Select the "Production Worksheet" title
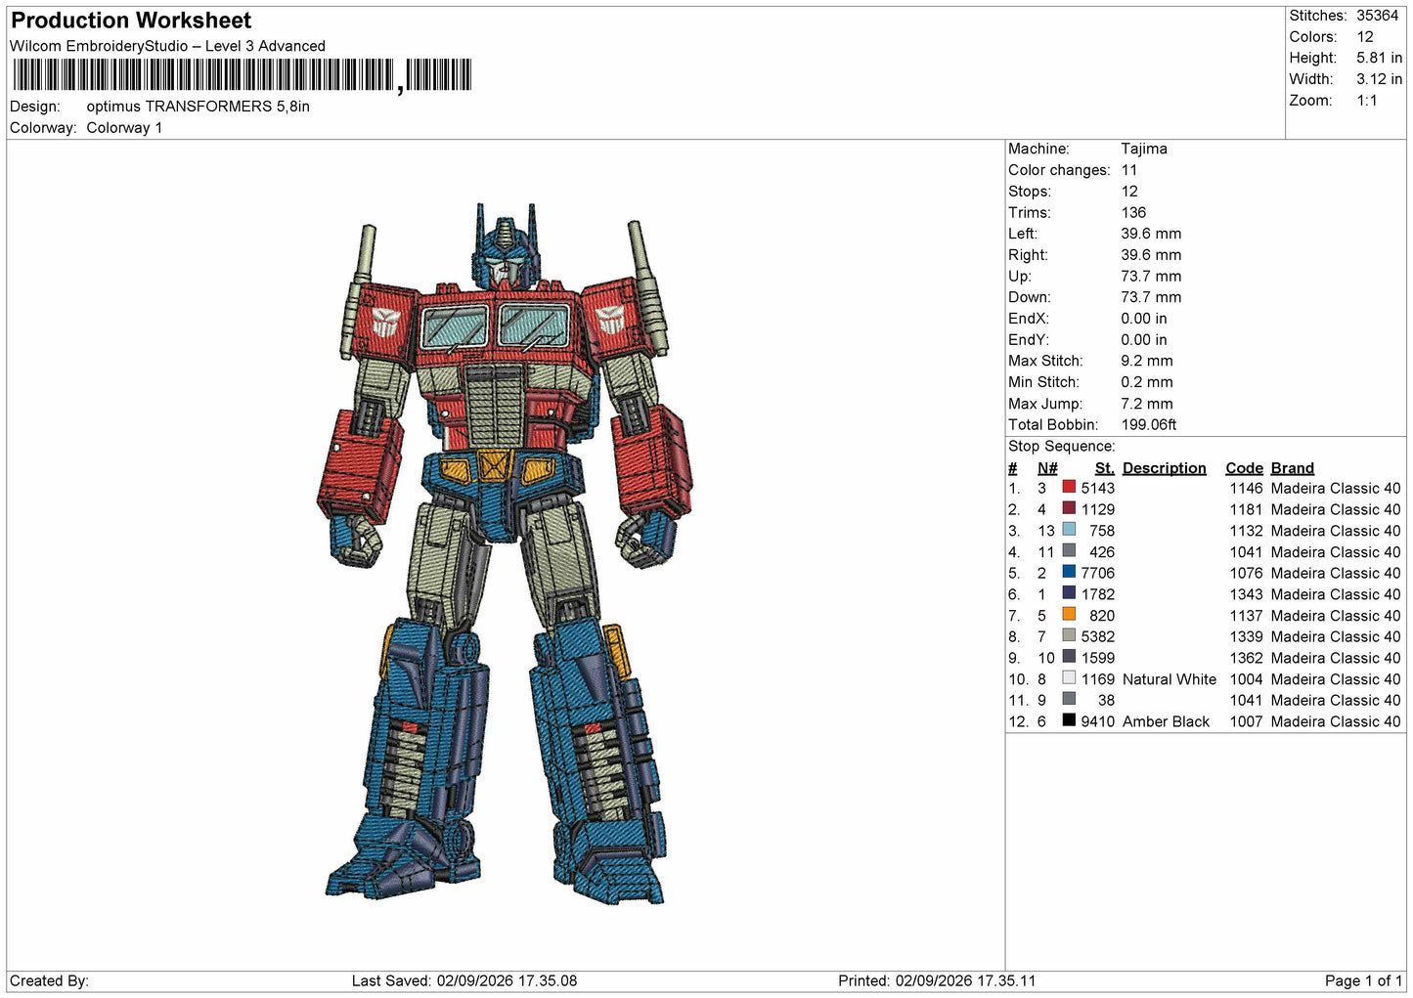Viewport: 1413px width, 998px height. pos(131,21)
